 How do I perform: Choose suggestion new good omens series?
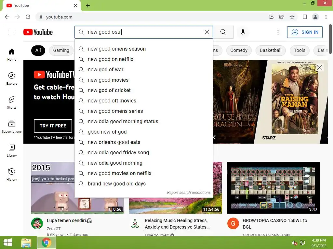(x=143, y=111)
